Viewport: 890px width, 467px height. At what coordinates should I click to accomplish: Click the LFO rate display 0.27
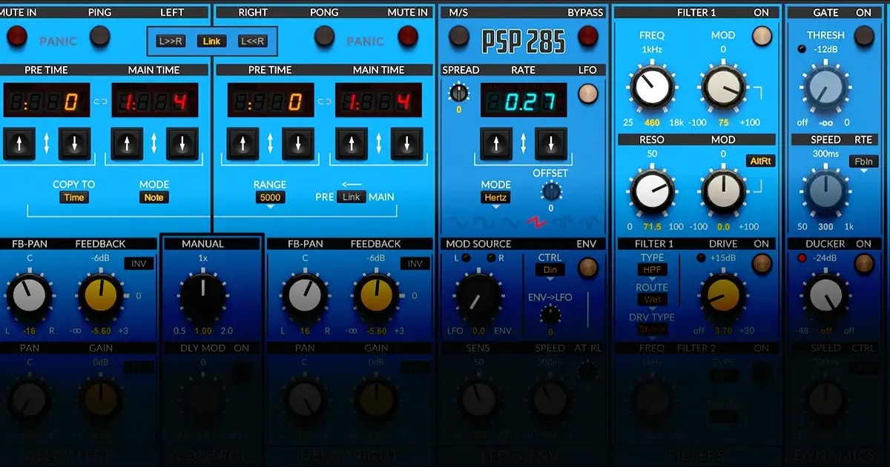524,100
